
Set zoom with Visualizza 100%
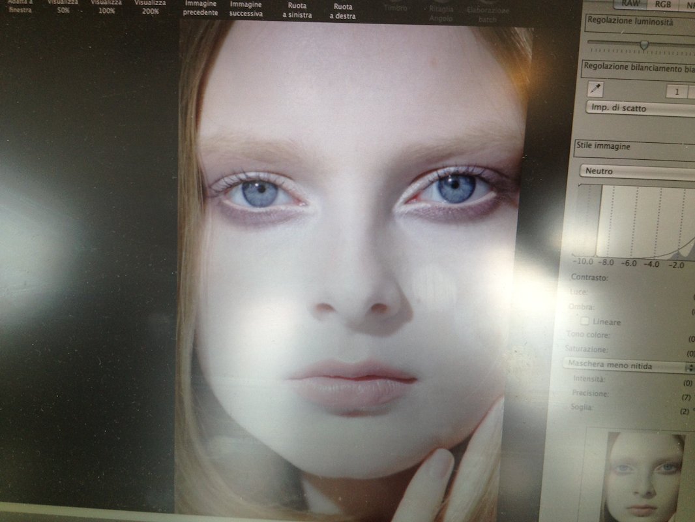pos(106,7)
